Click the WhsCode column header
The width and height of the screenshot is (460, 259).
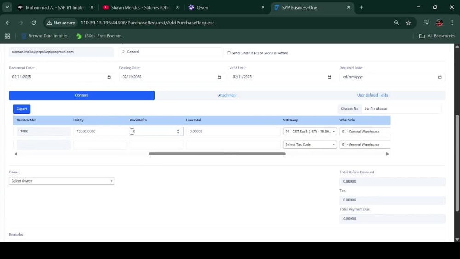click(347, 120)
